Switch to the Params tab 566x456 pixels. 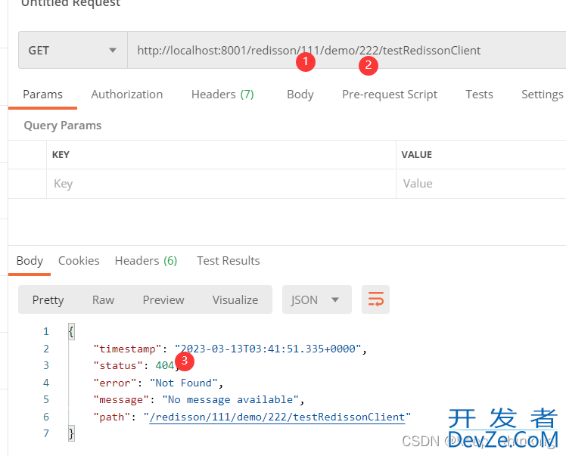point(42,95)
